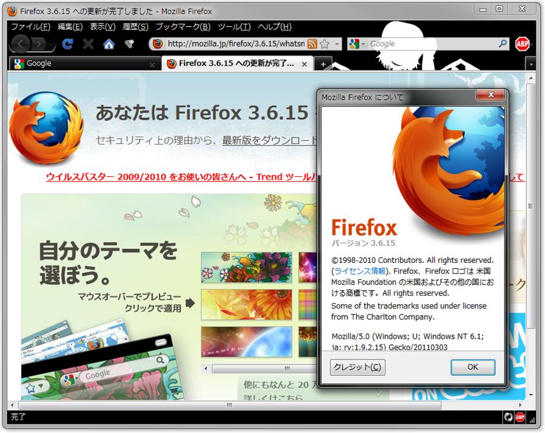545x433 pixels.
Task: Click the Adblock Plus status bar icon
Action: (x=520, y=417)
